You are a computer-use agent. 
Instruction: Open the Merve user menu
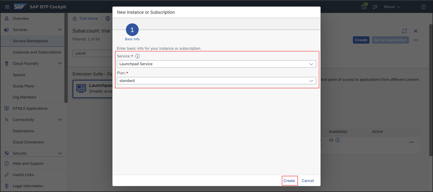pyautogui.click(x=392, y=7)
